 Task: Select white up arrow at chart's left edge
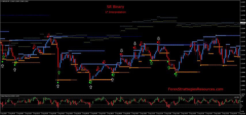tap(3, 66)
